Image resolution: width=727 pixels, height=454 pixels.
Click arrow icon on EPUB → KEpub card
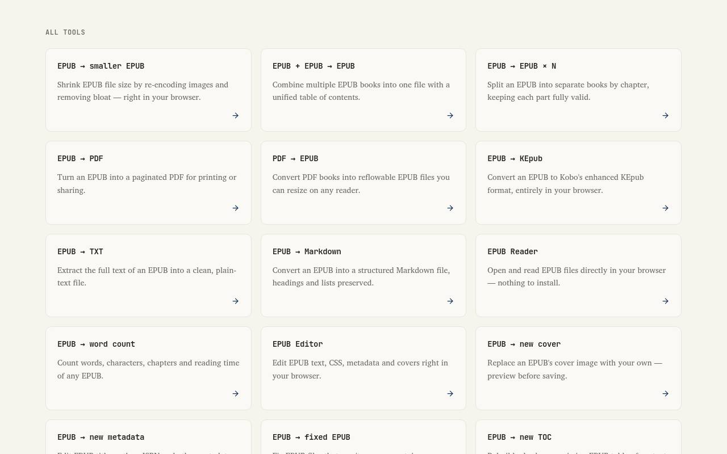click(x=665, y=208)
